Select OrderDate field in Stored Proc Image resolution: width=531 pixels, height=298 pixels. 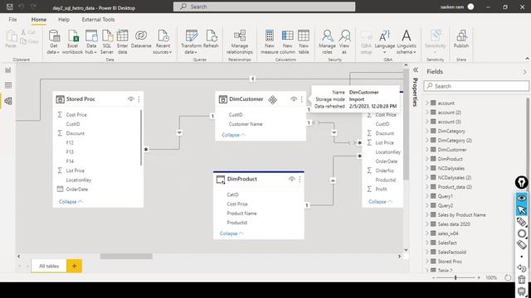tap(77, 190)
